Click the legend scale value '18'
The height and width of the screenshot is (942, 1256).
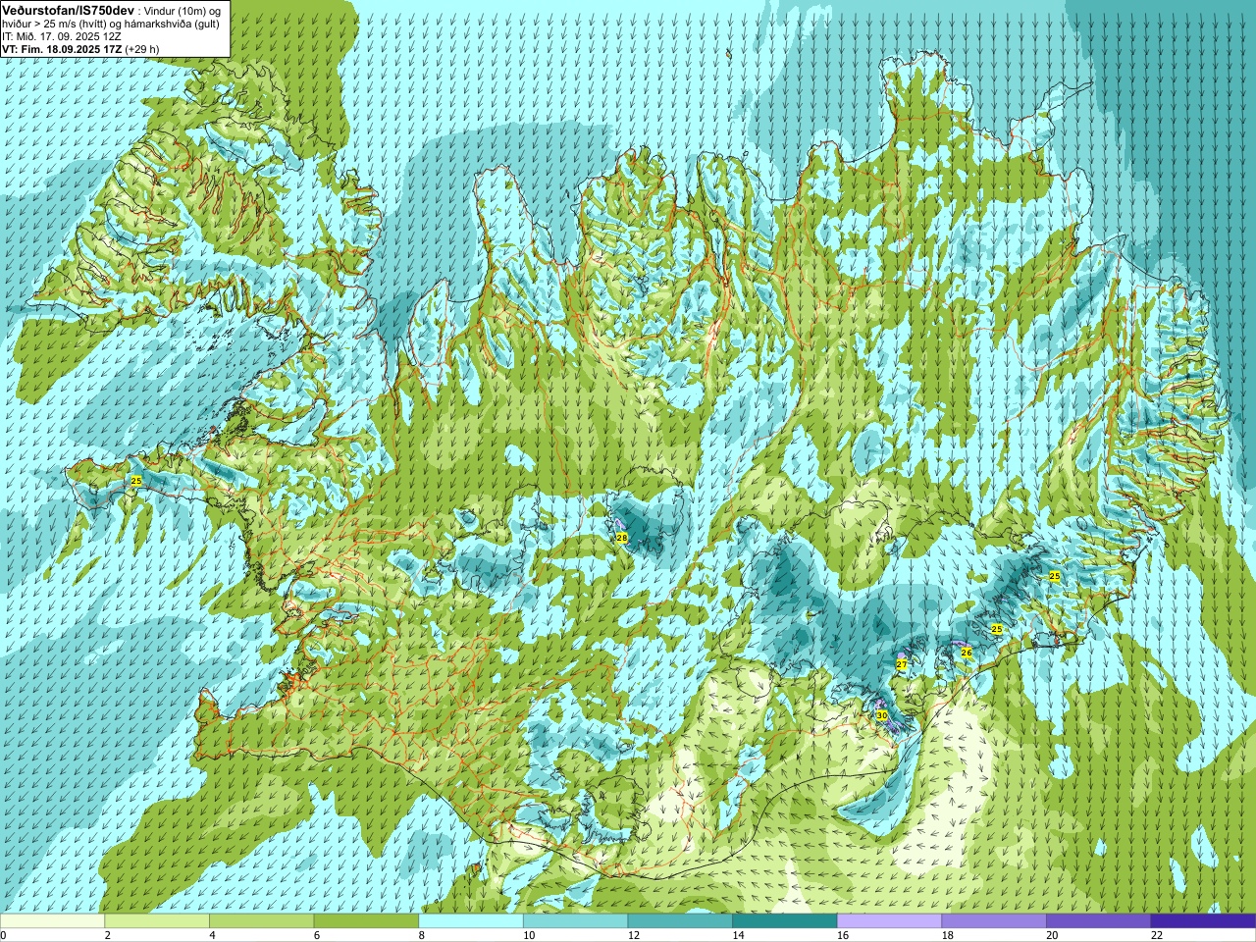pyautogui.click(x=948, y=935)
